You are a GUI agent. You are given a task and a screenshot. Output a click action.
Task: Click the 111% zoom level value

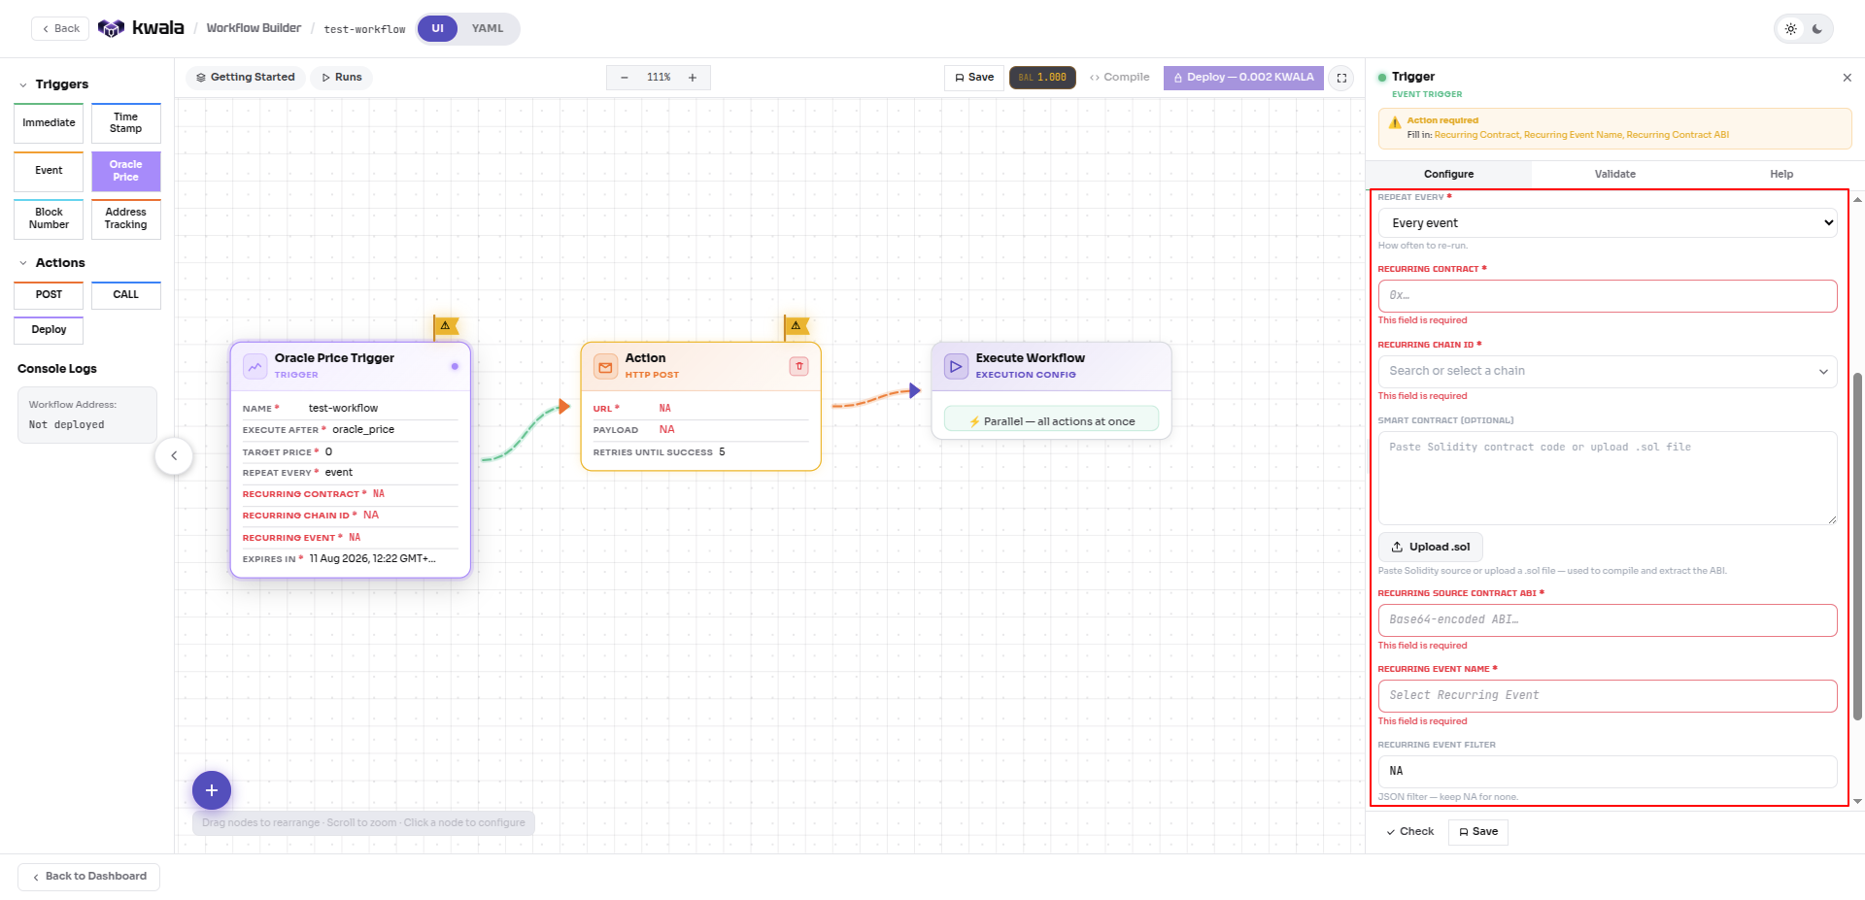659,78
